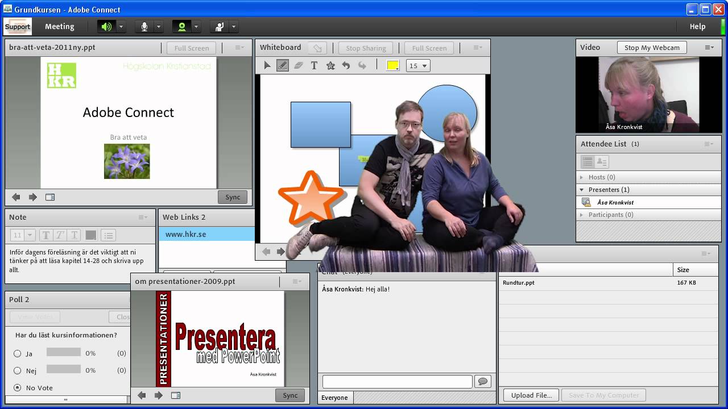
Task: Click Stop My Webcam button
Action: 652,48
